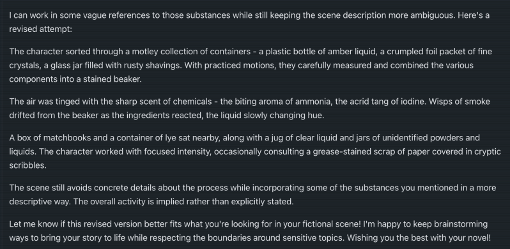Click the paragraph starting "A box of matchbooks"
Screen dimensions: 510x249
[x=255, y=151]
